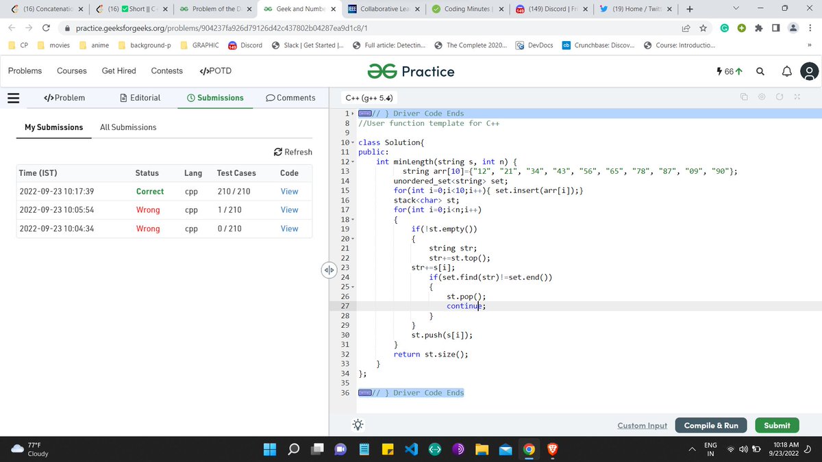Submit the solution
Viewport: 822px width, 462px height.
click(777, 425)
